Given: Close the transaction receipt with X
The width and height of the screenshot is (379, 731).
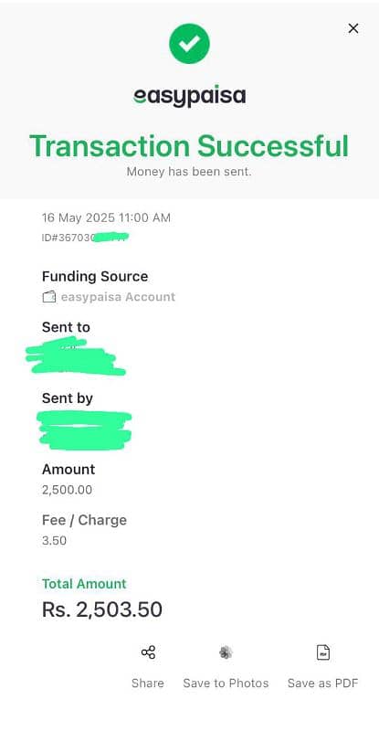Looking at the screenshot, I should point(353,28).
